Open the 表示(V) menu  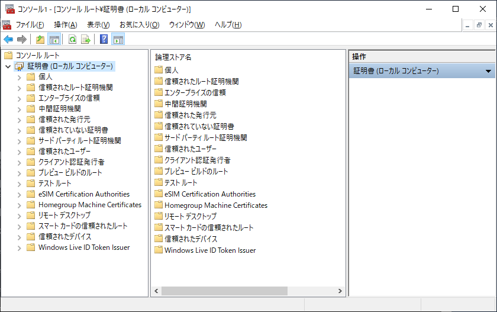tap(98, 25)
